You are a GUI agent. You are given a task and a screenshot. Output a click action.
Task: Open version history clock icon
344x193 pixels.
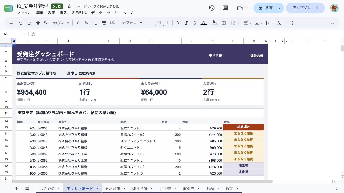point(212,8)
